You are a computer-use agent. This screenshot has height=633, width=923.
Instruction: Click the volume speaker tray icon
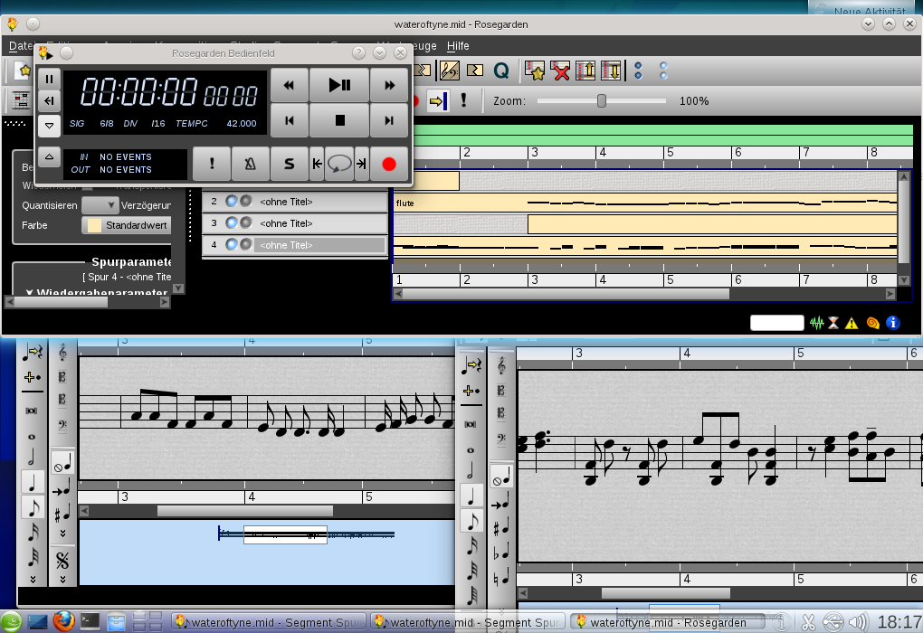click(858, 622)
